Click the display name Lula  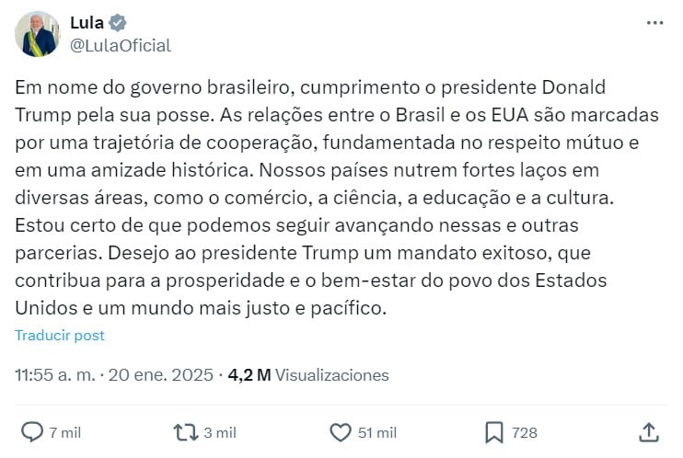[87, 24]
